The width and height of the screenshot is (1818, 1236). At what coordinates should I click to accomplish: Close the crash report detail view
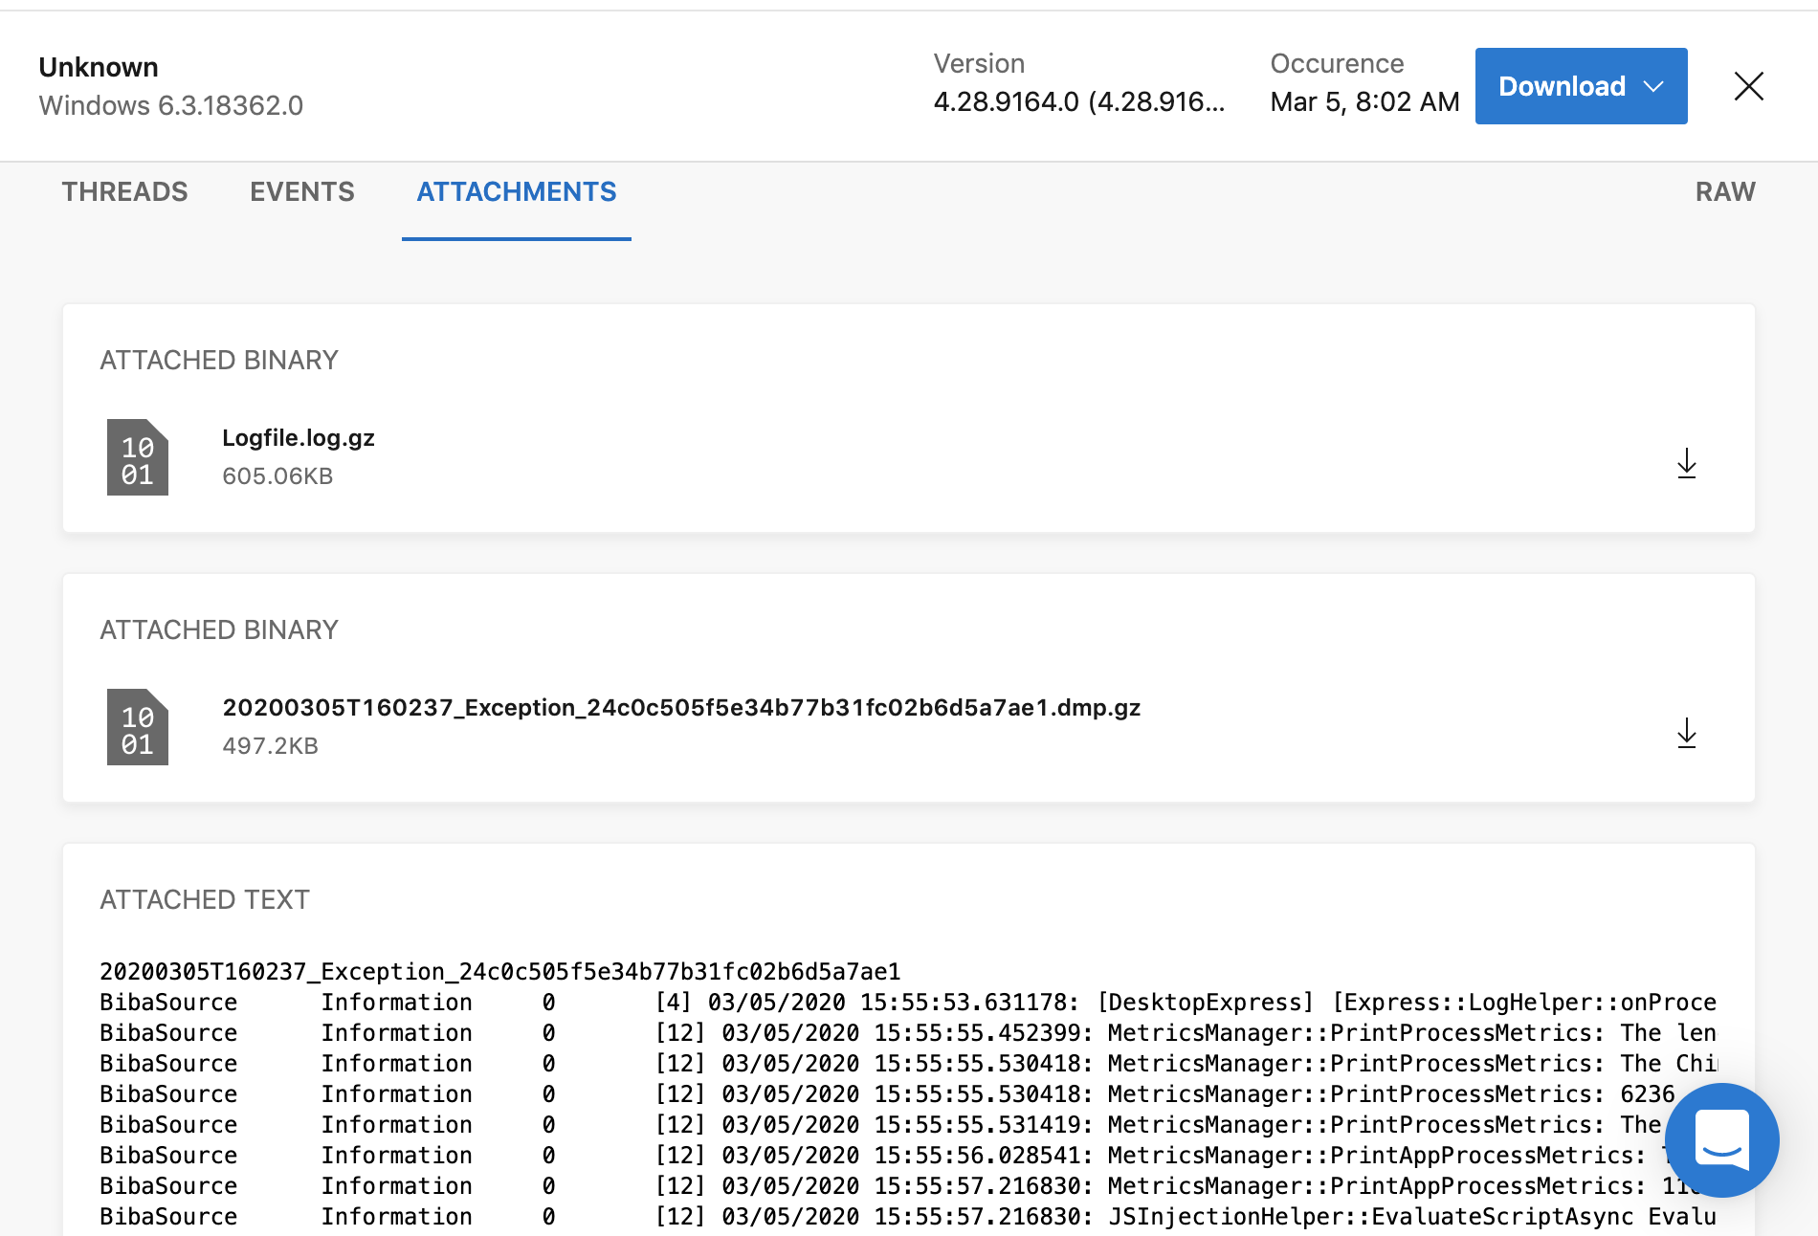click(x=1749, y=86)
